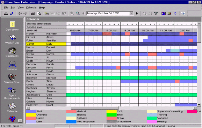Click the 9:00 AM column header
The width and height of the screenshot is (202, 128).
tap(129, 30)
